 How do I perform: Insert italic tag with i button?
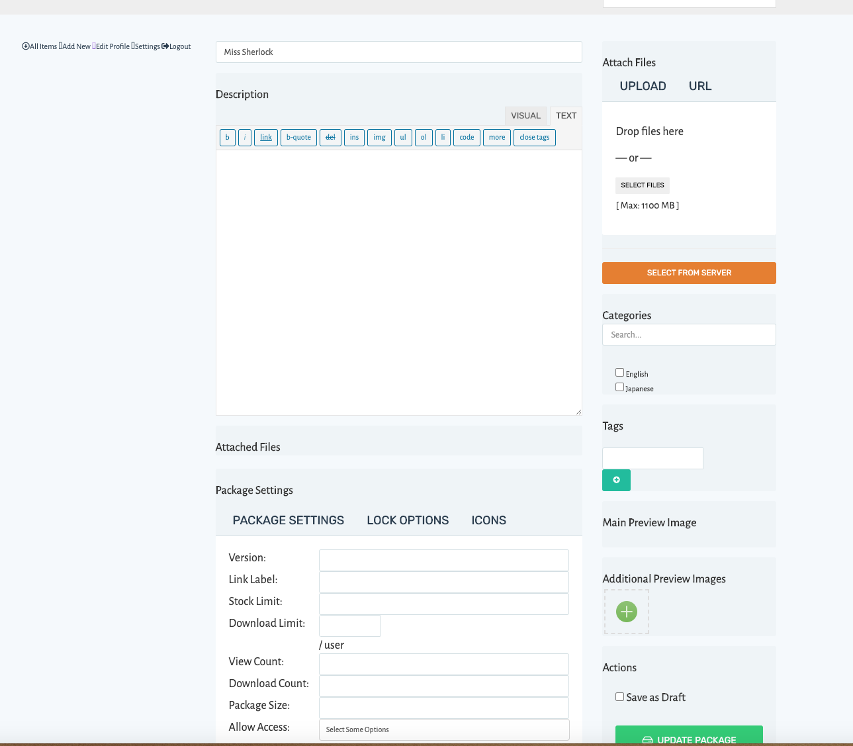coord(245,138)
